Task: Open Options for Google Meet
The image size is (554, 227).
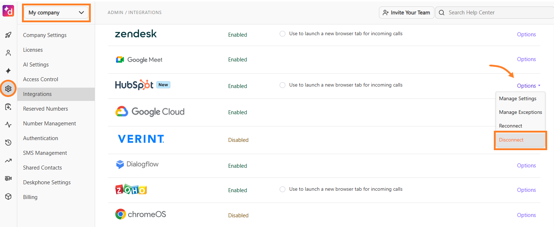Action: [x=526, y=59]
